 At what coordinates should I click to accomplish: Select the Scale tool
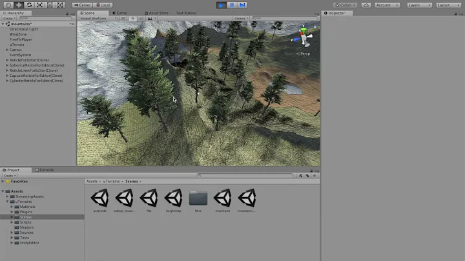point(39,5)
